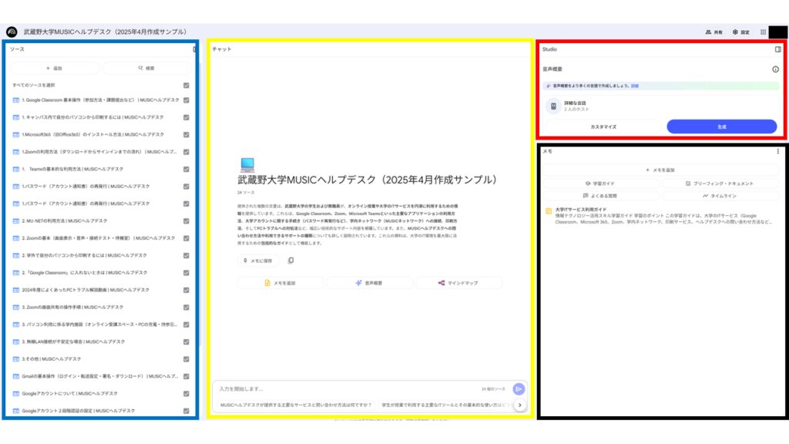
Task: Focus the 入力を開始します chat input
Action: tap(347, 389)
